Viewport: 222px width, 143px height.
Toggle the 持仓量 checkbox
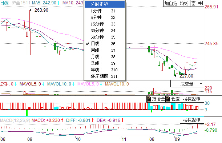(149, 99)
